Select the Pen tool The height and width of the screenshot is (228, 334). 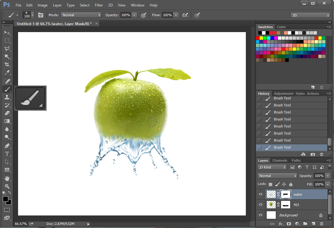[7, 146]
